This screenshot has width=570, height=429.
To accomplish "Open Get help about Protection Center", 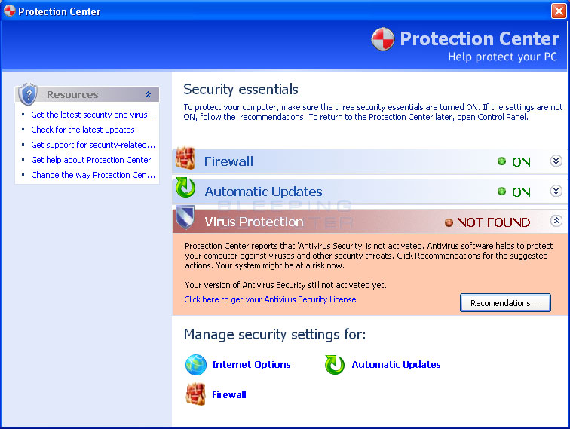I will [x=91, y=160].
